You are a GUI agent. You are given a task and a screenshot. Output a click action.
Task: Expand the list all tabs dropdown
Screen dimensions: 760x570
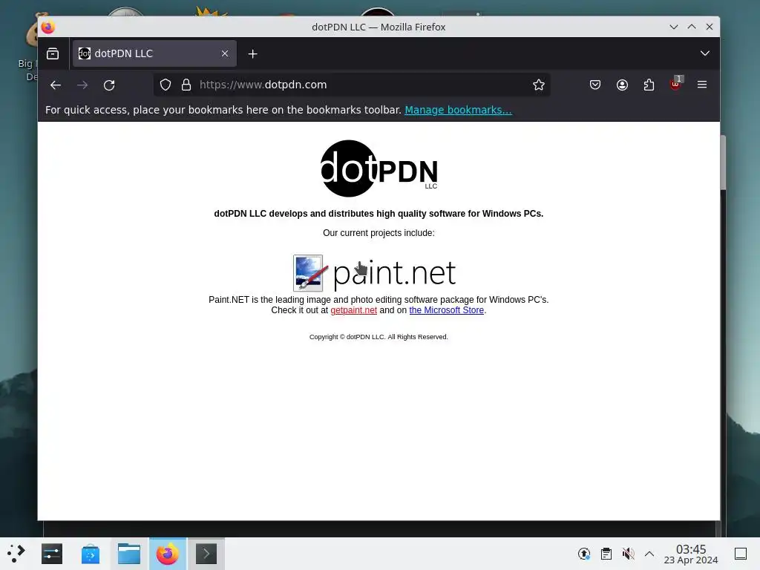705,53
